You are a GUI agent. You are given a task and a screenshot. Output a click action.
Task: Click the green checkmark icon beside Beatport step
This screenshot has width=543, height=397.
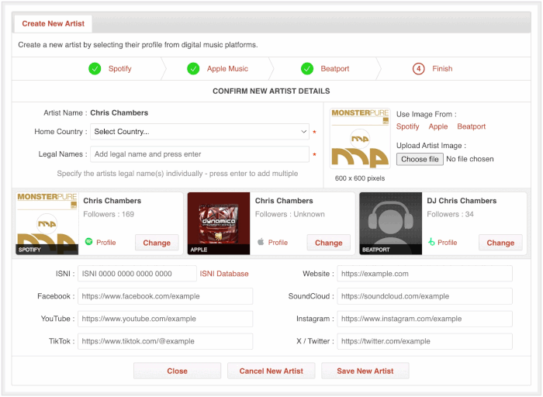tap(307, 68)
